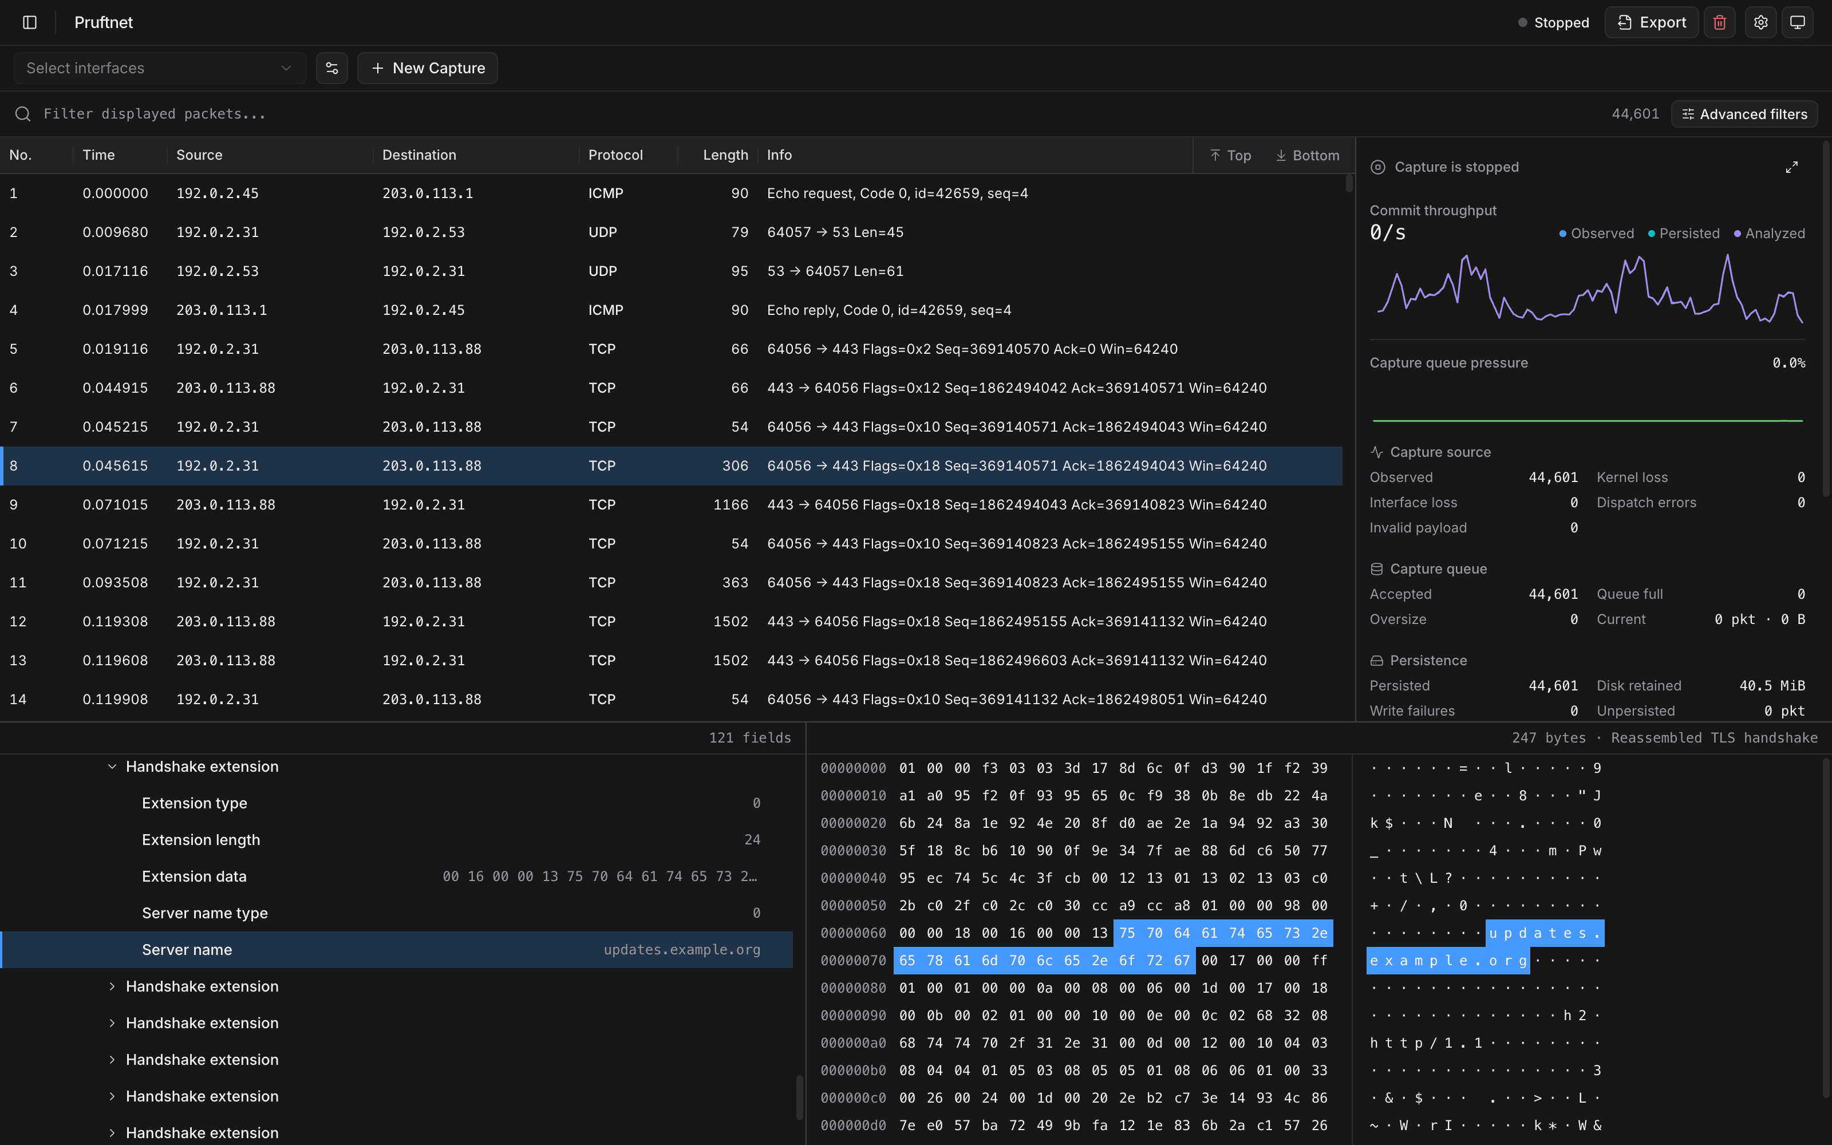Click highlighted hex byte 75 in the dump

(x=1127, y=933)
